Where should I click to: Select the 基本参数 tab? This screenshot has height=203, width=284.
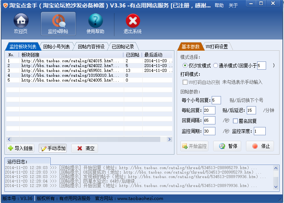point(190,47)
